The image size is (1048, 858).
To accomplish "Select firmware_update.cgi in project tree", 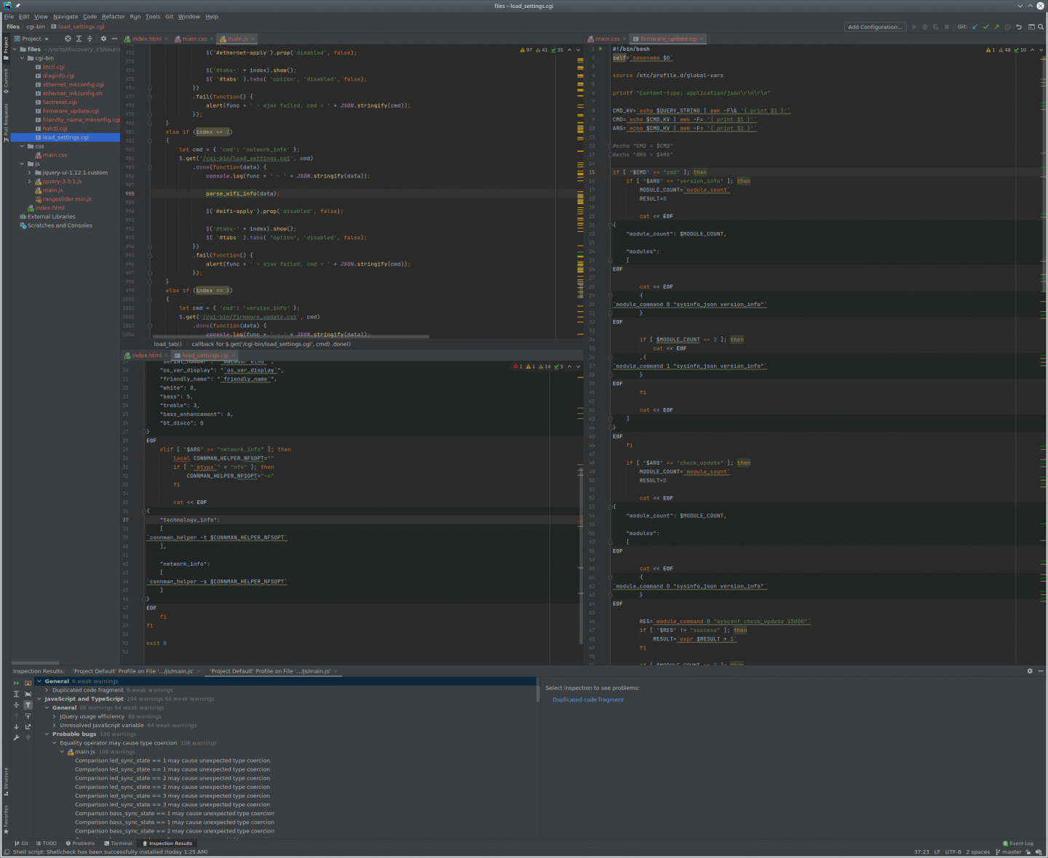I will point(71,111).
